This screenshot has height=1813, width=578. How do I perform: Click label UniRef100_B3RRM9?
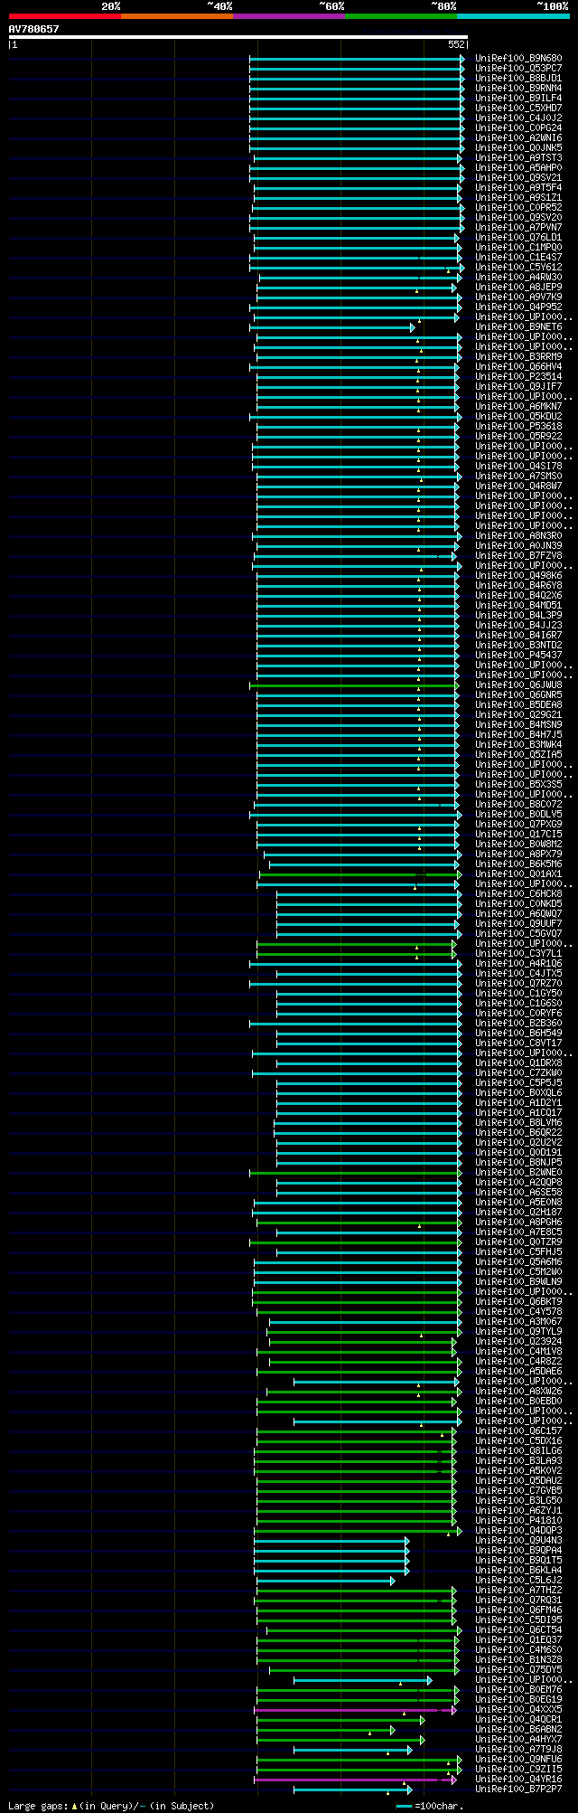[x=518, y=356]
